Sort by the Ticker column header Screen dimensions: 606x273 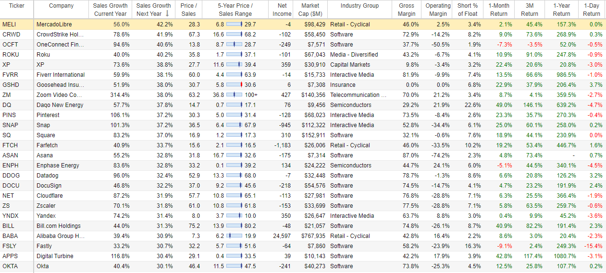coord(17,6)
